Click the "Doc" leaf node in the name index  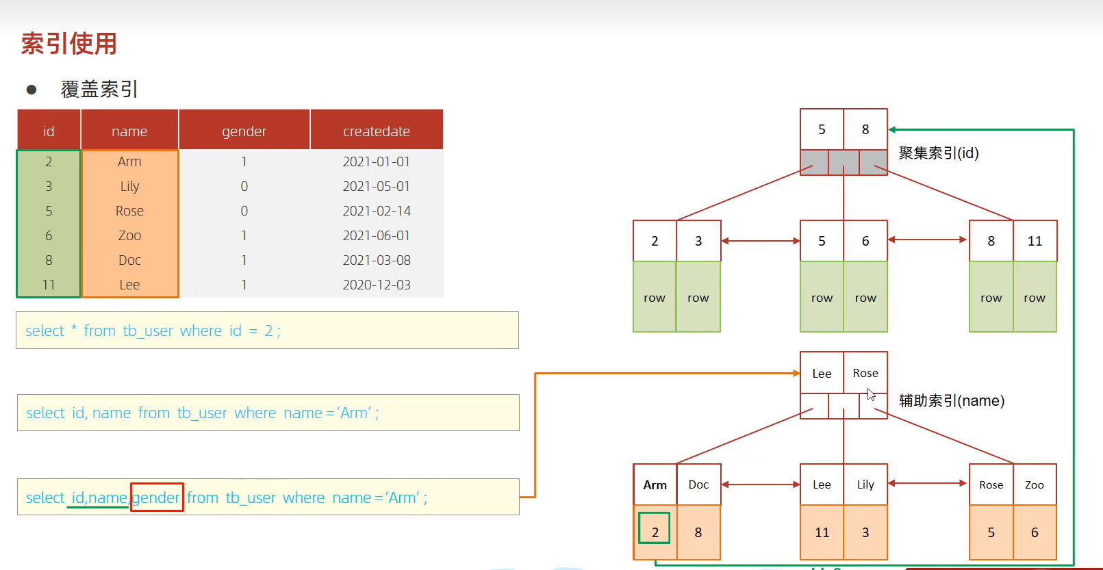(698, 484)
